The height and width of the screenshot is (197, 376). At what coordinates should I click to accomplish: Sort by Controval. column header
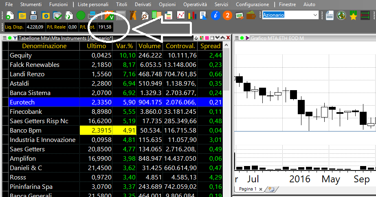click(180, 46)
